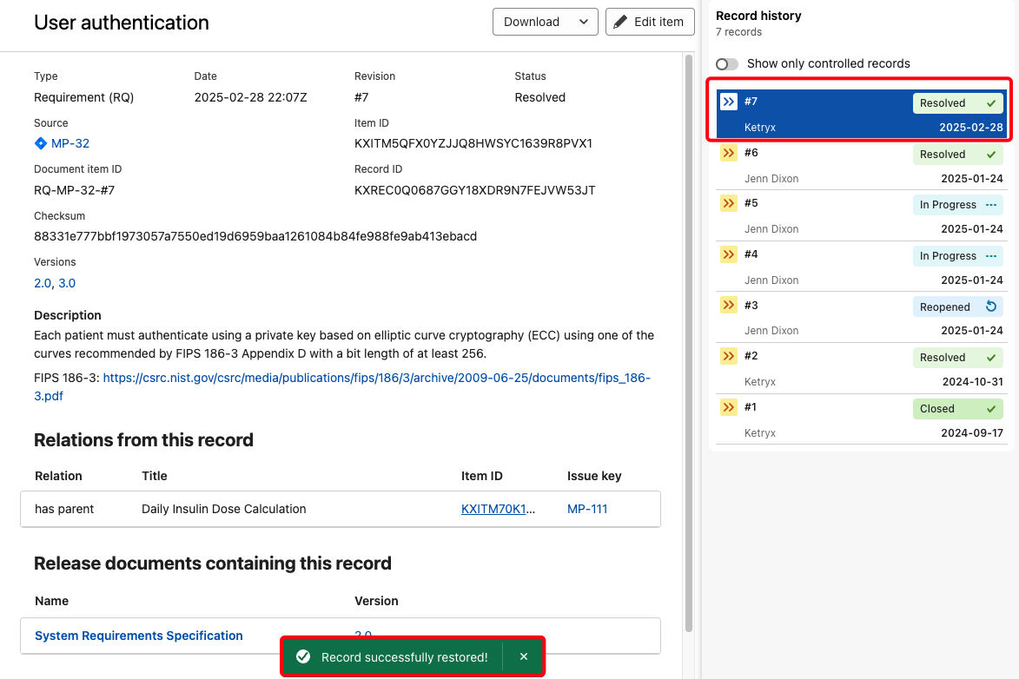Dismiss the Record successfully restored toast
1019x679 pixels.
524,657
